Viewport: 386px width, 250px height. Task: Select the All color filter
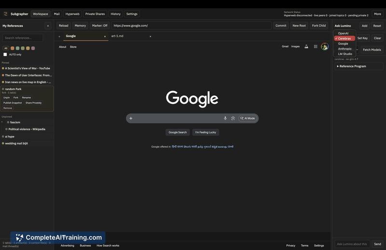[6, 48]
